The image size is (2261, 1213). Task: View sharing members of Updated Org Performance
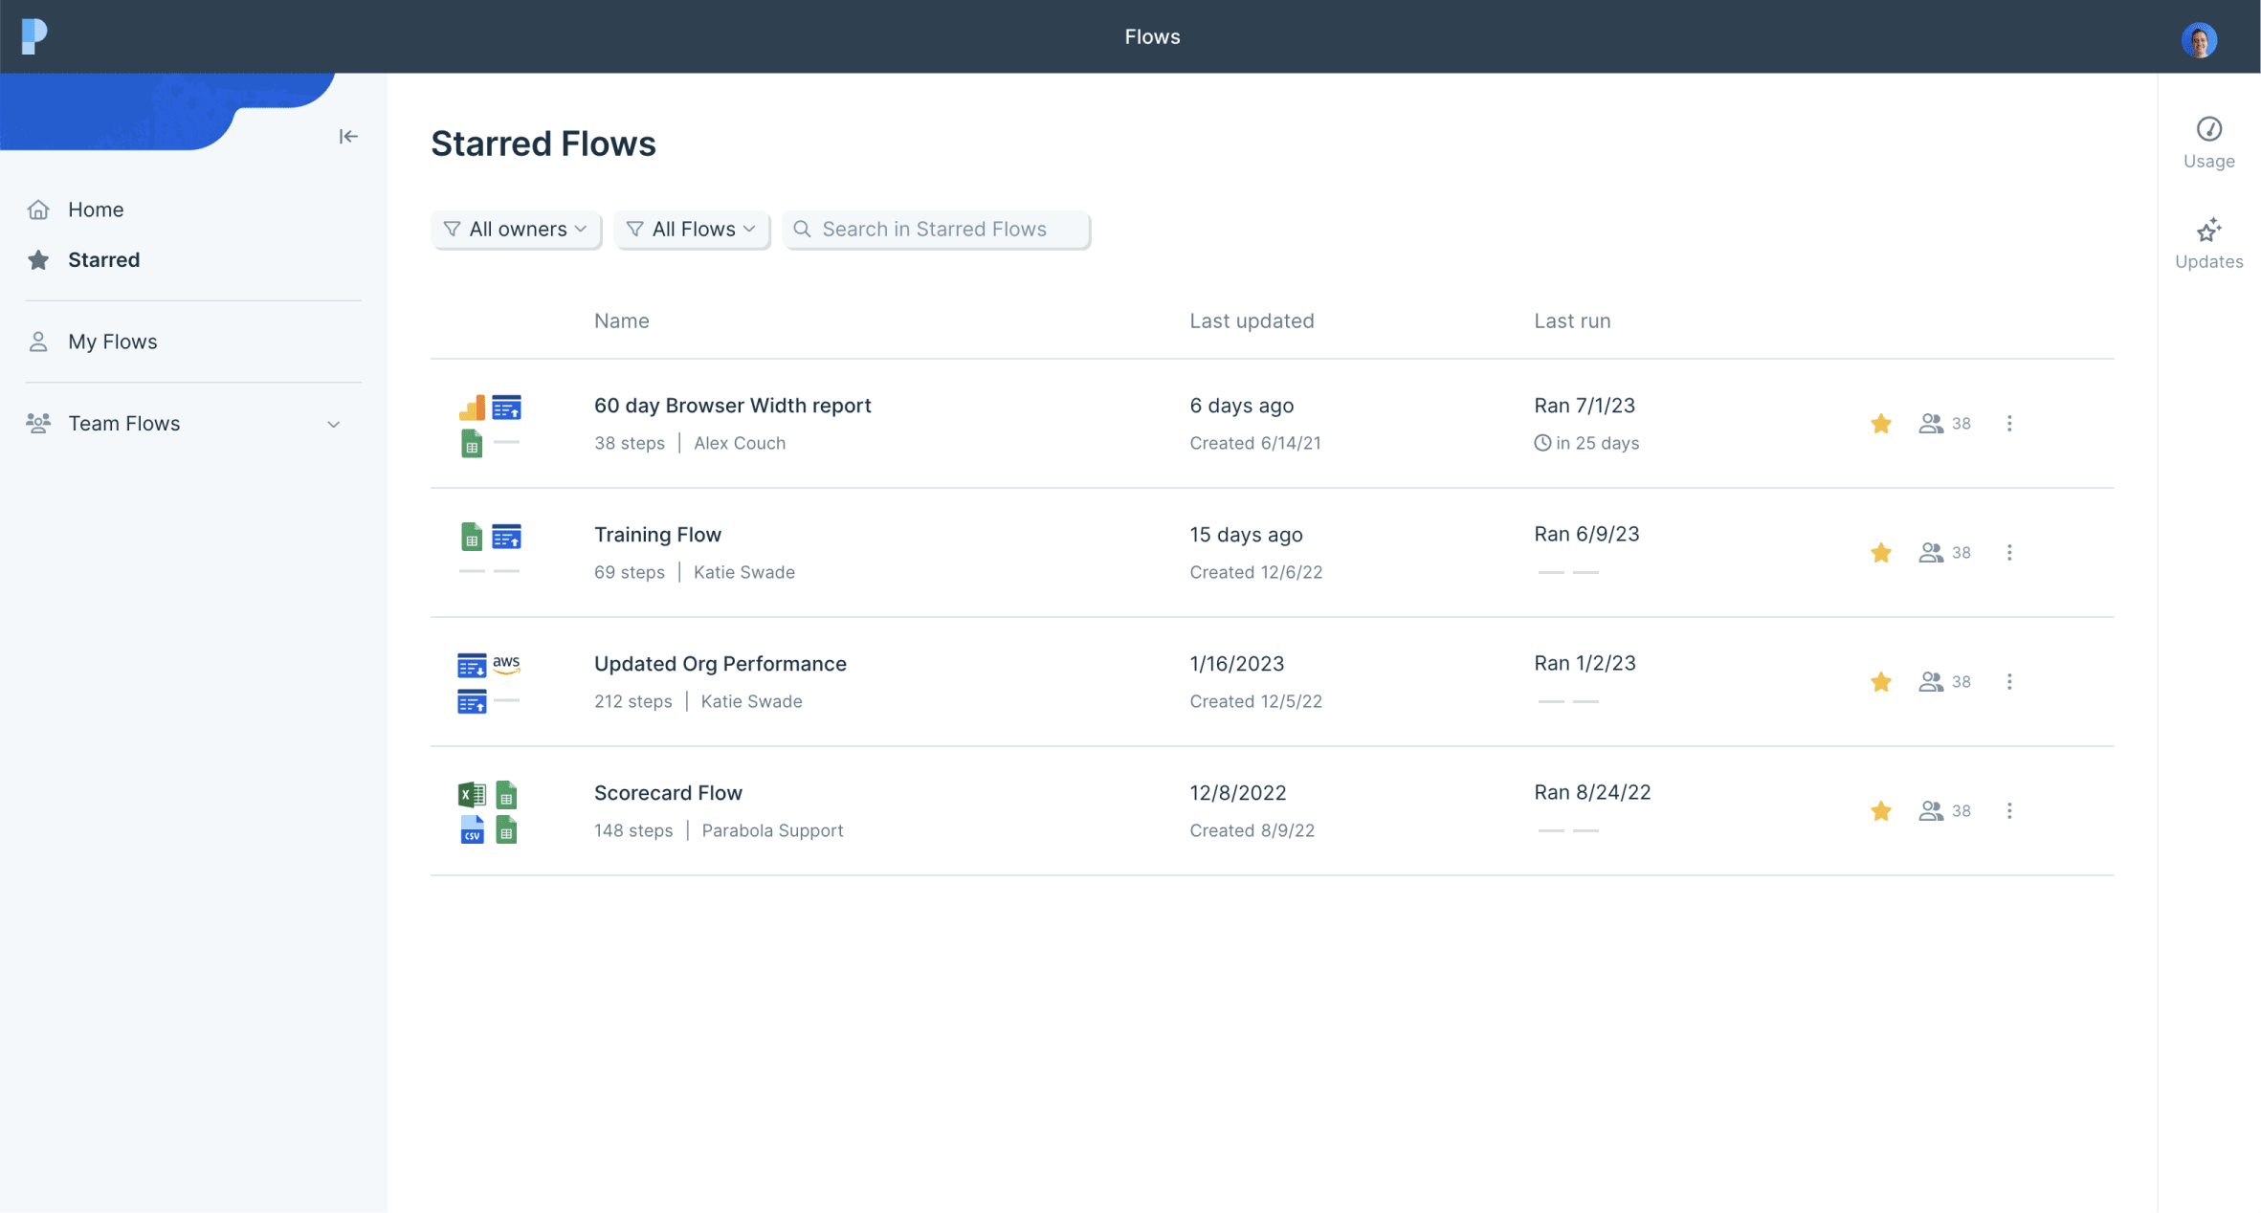pyautogui.click(x=1944, y=682)
